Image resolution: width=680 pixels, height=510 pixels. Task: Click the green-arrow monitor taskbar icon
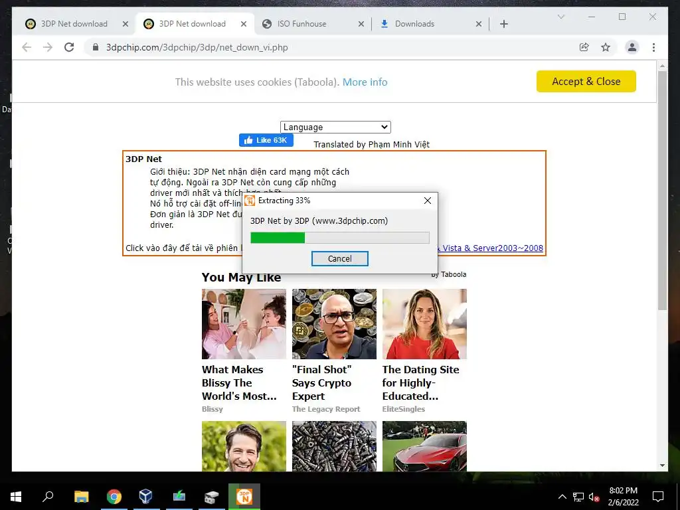coord(179,497)
